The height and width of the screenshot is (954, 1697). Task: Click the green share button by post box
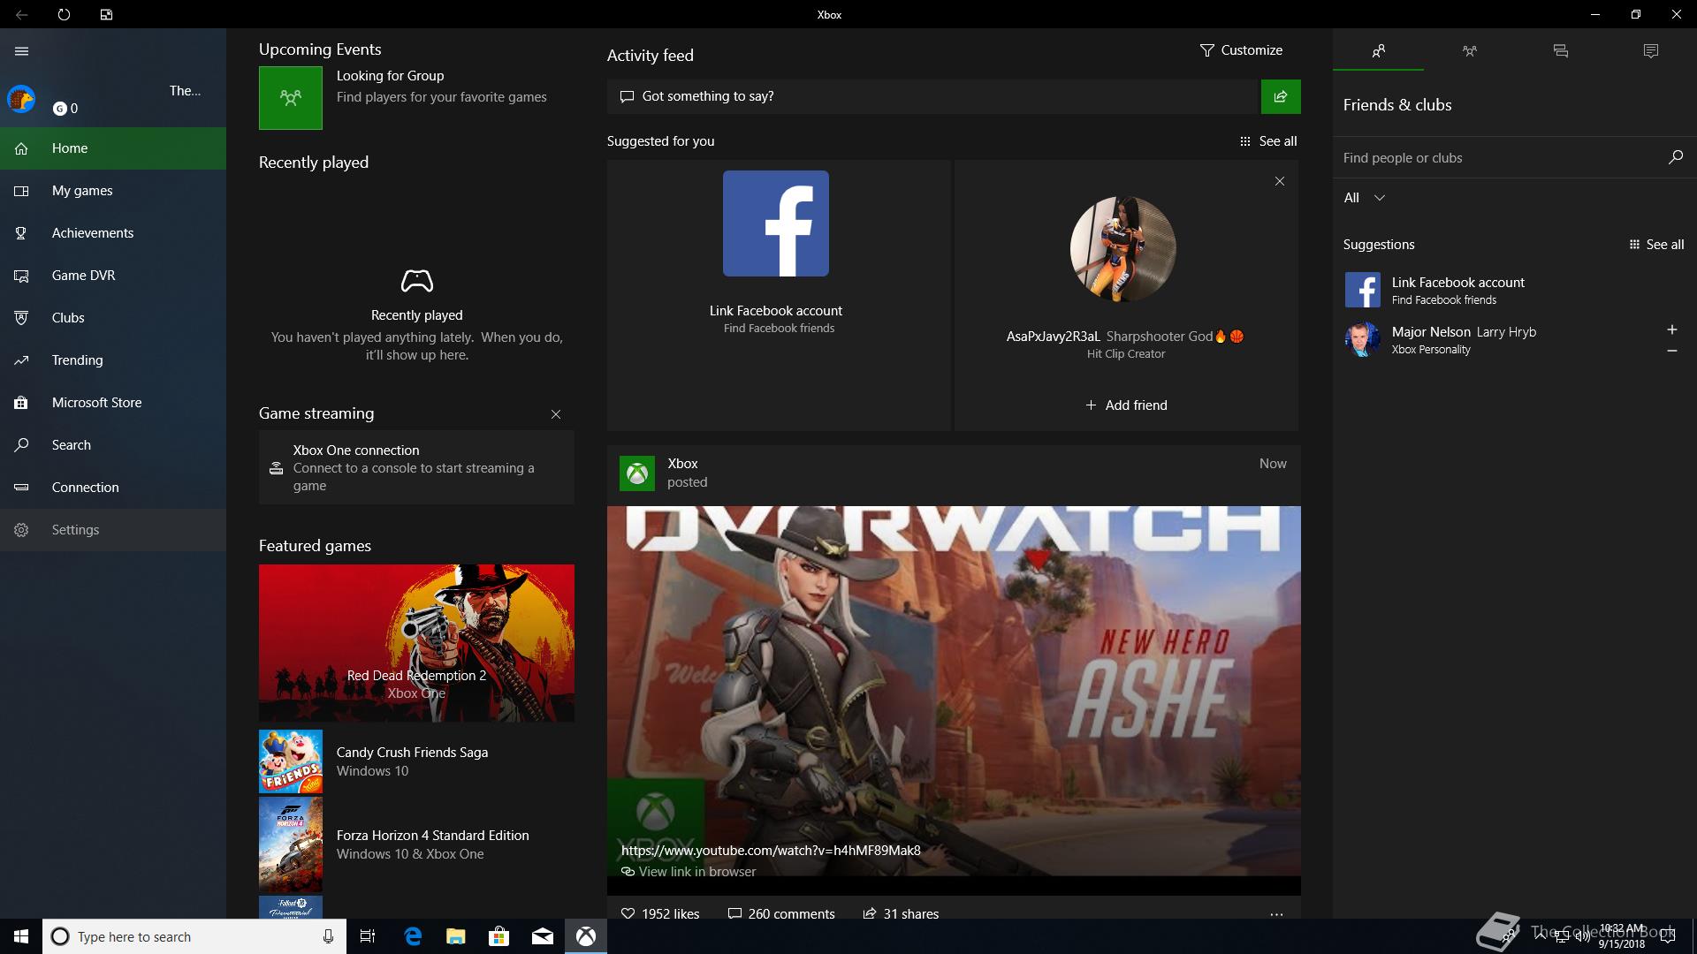point(1281,96)
